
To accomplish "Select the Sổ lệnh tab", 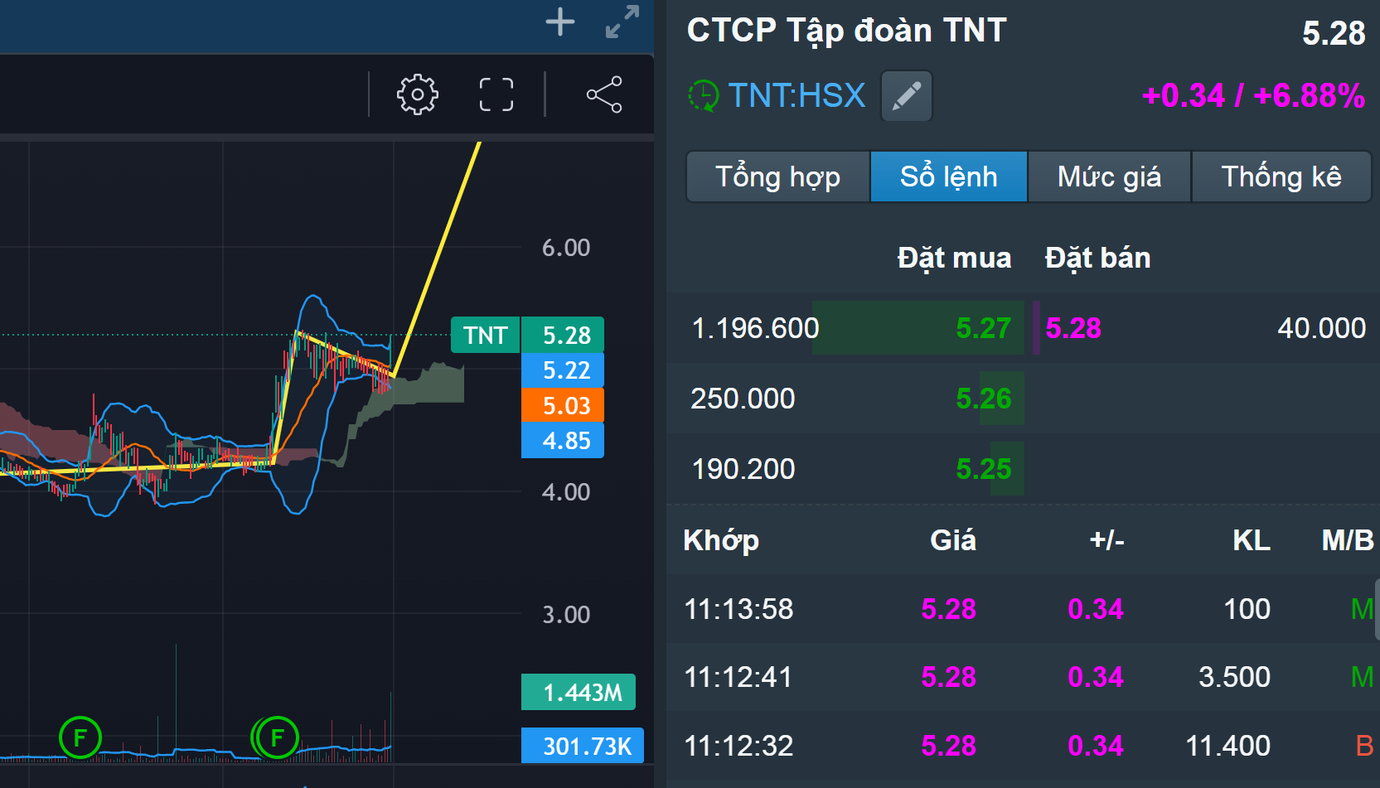I will [949, 176].
